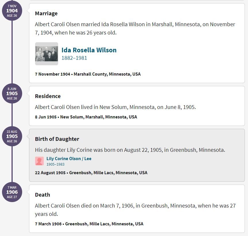Select the 22 Aug 1905 timeline marker

(12, 136)
